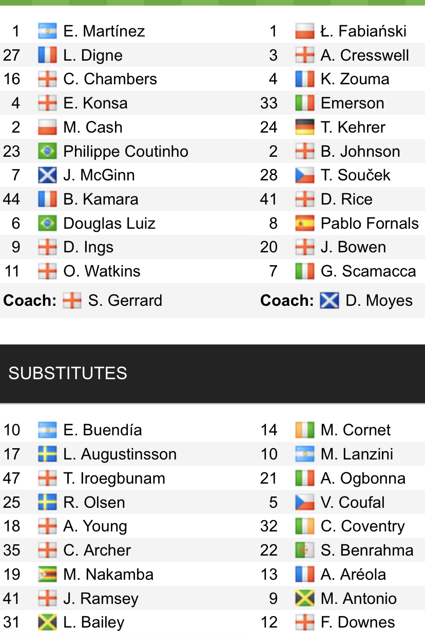Click the Spain flag beside Pablo Fornals

pos(305,224)
